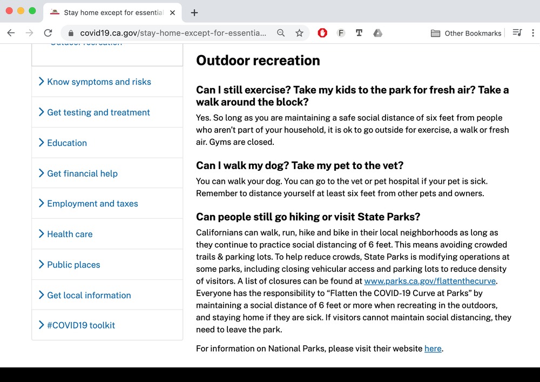This screenshot has height=382, width=540.
Task: Click the round F extension icon
Action: coord(341,33)
